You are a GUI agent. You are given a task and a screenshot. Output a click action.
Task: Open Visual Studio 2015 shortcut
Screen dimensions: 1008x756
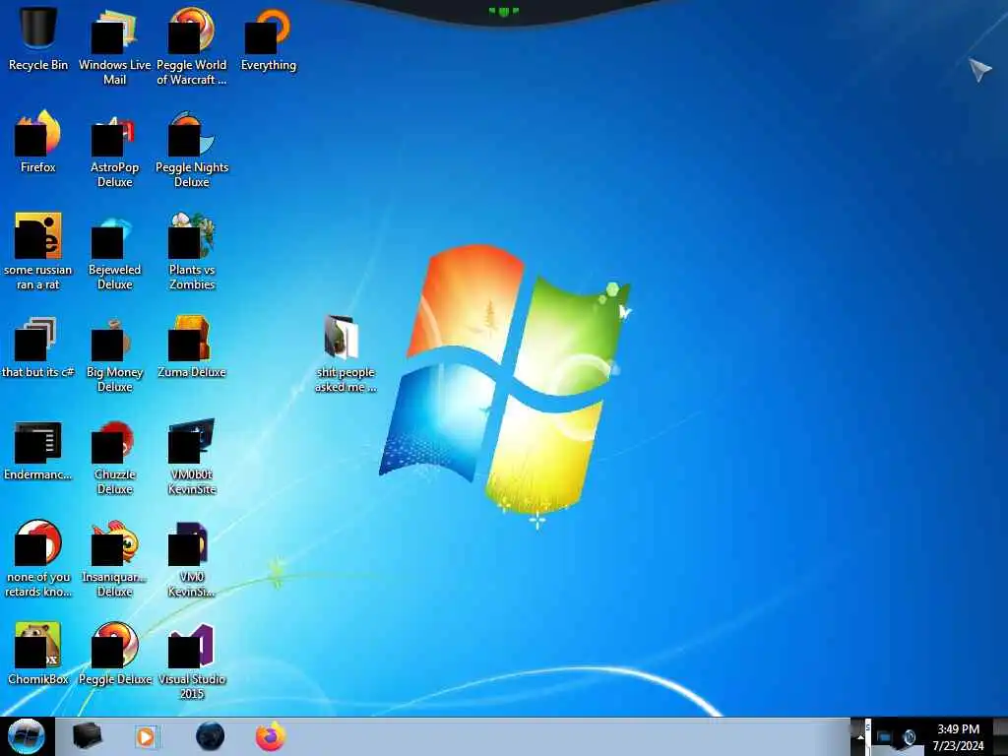click(192, 661)
